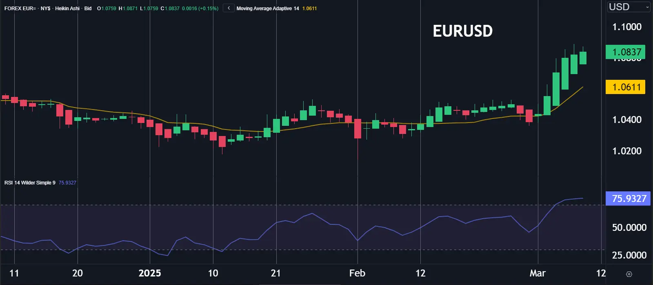Click the 20 date label on time axis

point(78,273)
